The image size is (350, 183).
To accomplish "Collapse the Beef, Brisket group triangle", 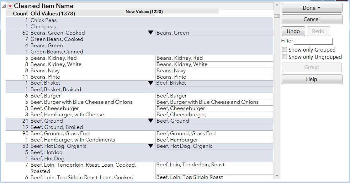I will [x=151, y=83].
